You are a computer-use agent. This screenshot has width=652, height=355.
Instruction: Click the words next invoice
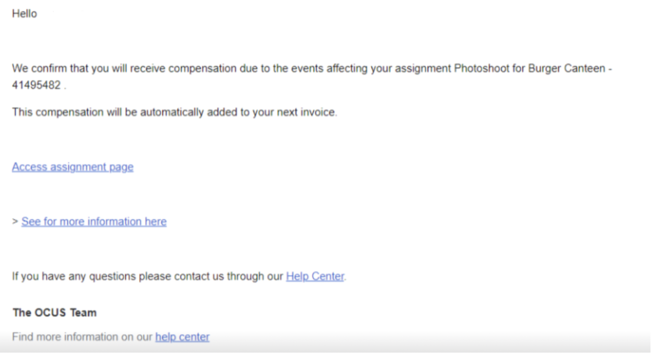click(306, 112)
